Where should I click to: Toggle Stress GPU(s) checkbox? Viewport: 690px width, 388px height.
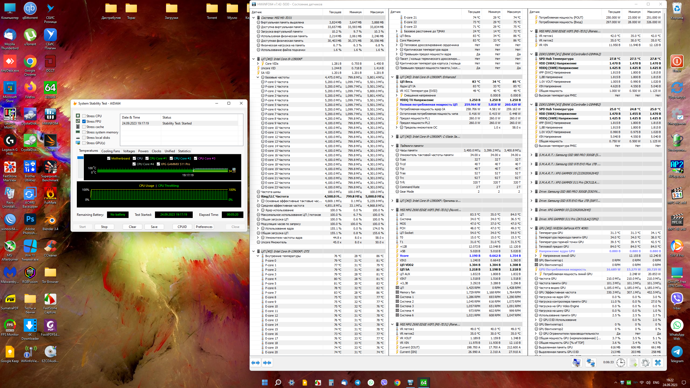point(84,143)
